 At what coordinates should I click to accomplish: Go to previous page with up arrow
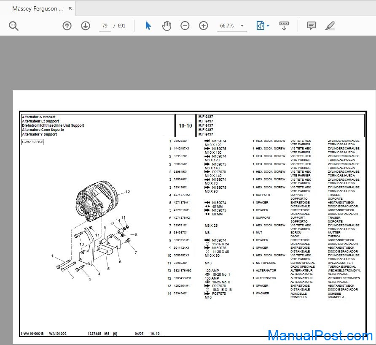67,26
